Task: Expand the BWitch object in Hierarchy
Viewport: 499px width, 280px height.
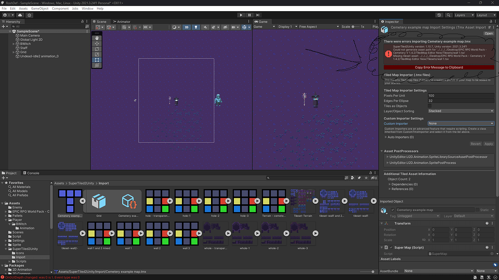Action: click(14, 44)
